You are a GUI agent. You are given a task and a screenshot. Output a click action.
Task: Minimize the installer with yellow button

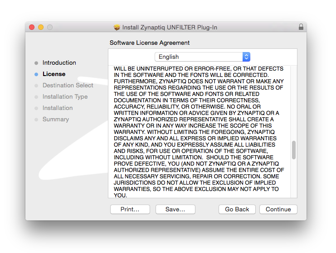point(41,27)
